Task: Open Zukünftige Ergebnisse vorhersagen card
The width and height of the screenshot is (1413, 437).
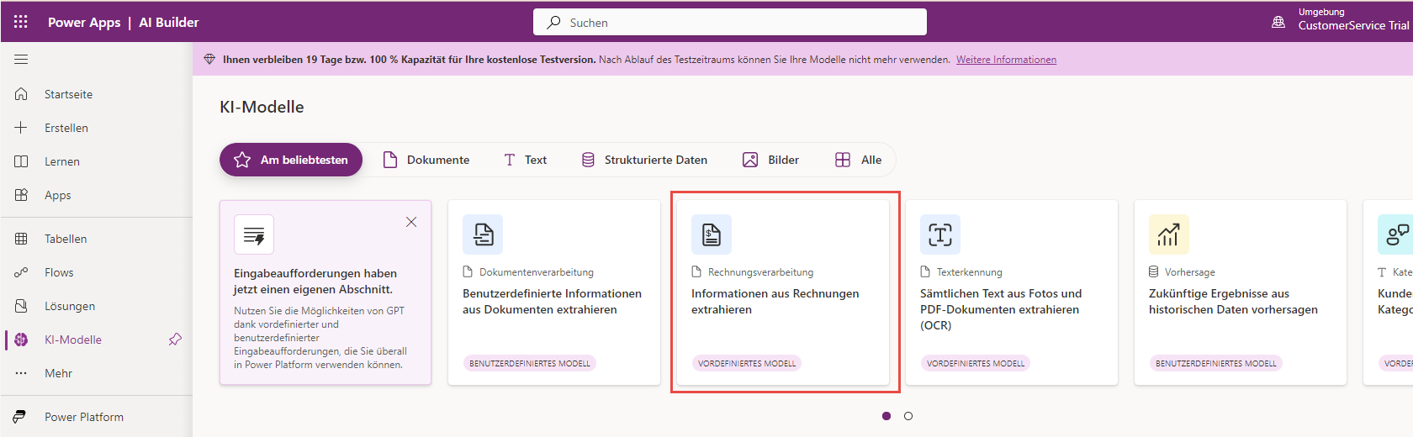Action: pos(1241,292)
